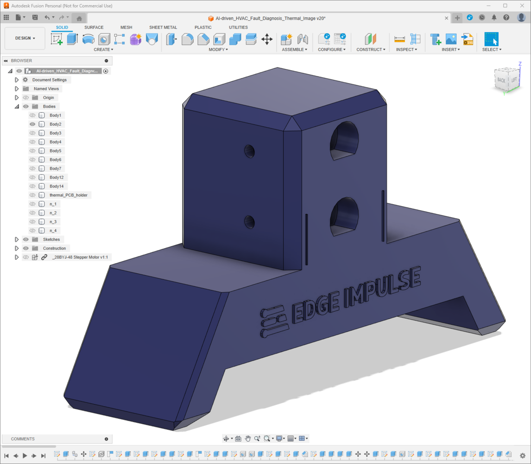Select the Chamfer tool
This screenshot has width=531, height=464.
click(x=203, y=39)
